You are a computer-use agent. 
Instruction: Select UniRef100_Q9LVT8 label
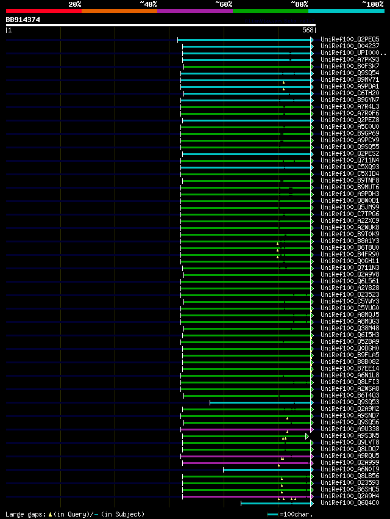tap(350, 443)
